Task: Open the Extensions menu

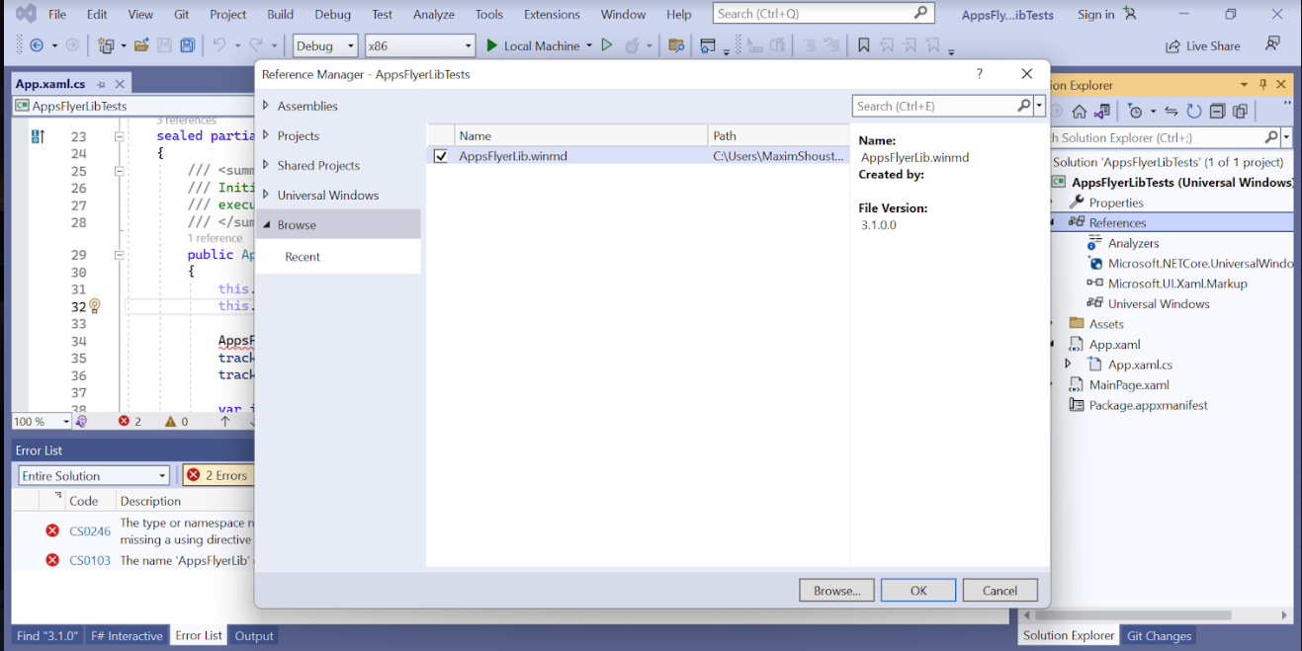Action: (552, 14)
